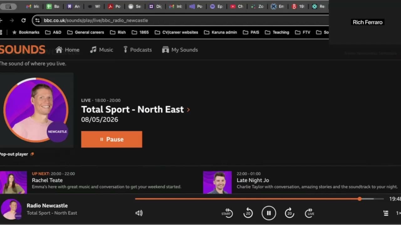Pause playback with the round player button
Image resolution: width=401 pixels, height=225 pixels.
pyautogui.click(x=269, y=213)
